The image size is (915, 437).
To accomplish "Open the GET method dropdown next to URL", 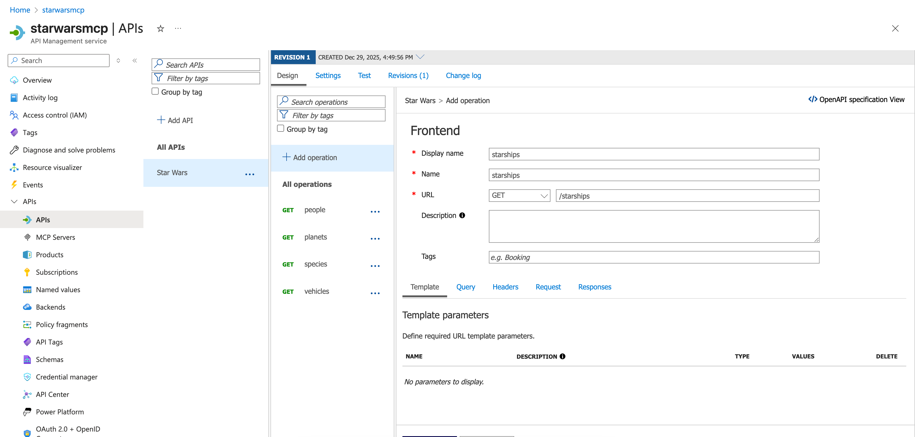I will click(519, 195).
